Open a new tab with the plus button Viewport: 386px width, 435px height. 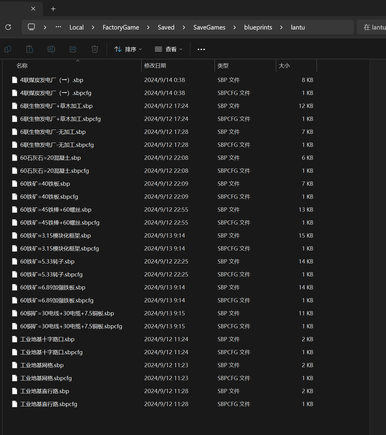[x=53, y=9]
